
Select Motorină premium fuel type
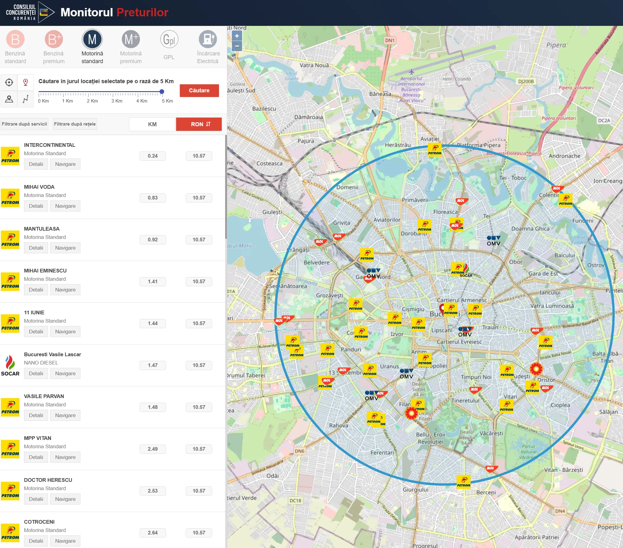131,47
